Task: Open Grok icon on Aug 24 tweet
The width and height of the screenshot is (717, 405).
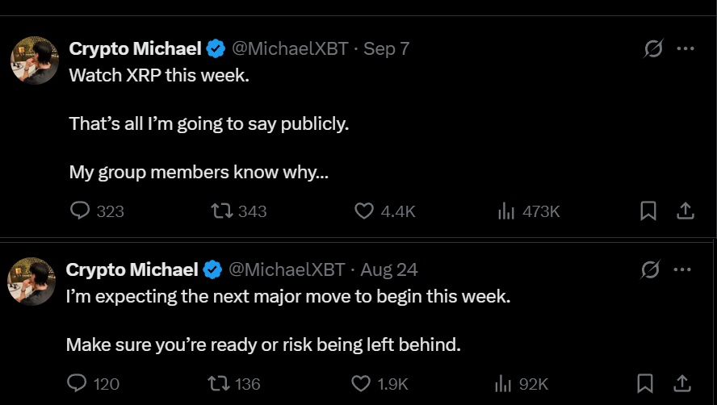Action: 649,269
